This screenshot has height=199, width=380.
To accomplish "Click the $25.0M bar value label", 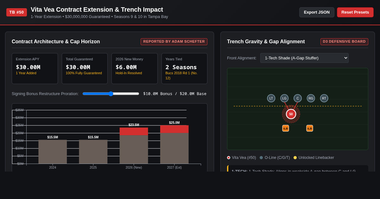I will (x=174, y=123).
